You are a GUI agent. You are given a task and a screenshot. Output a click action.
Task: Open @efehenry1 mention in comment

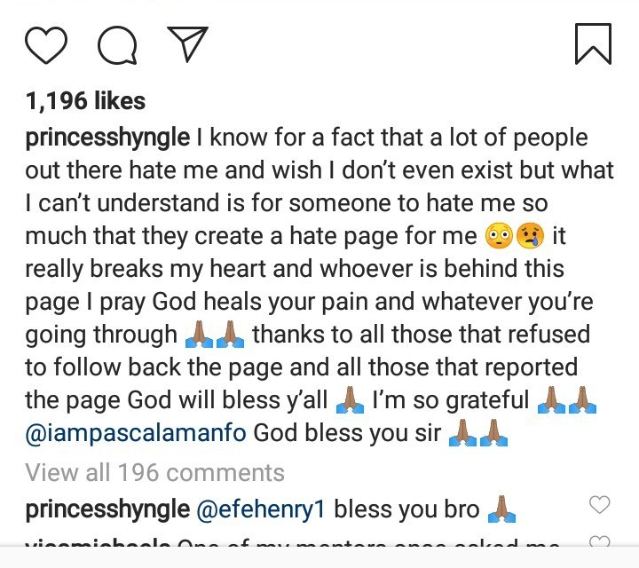point(260,509)
